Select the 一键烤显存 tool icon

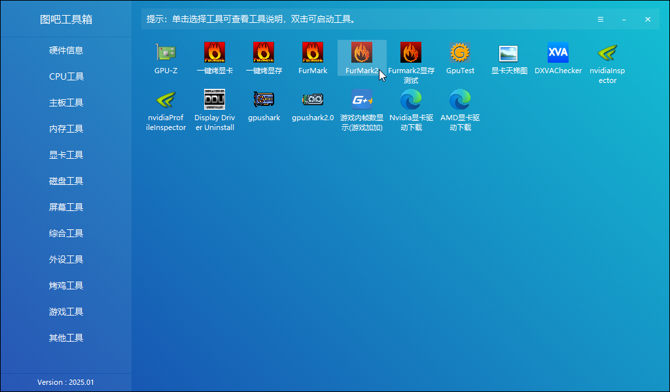(x=264, y=53)
